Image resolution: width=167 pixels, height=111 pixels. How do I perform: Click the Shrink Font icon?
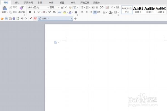point(66,7)
